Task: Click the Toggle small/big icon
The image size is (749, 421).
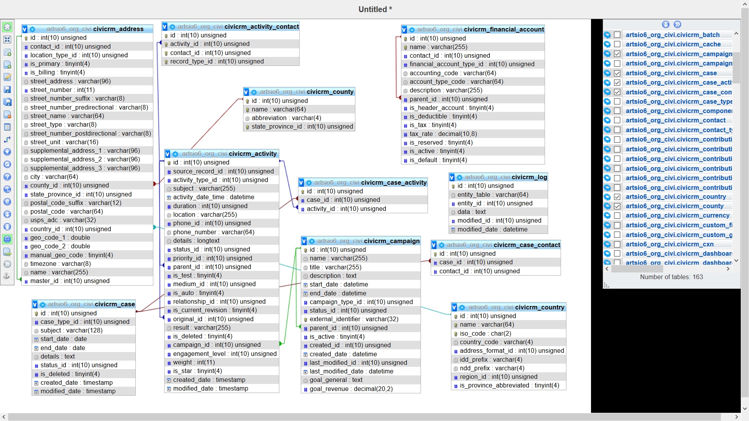Action: pos(7,227)
